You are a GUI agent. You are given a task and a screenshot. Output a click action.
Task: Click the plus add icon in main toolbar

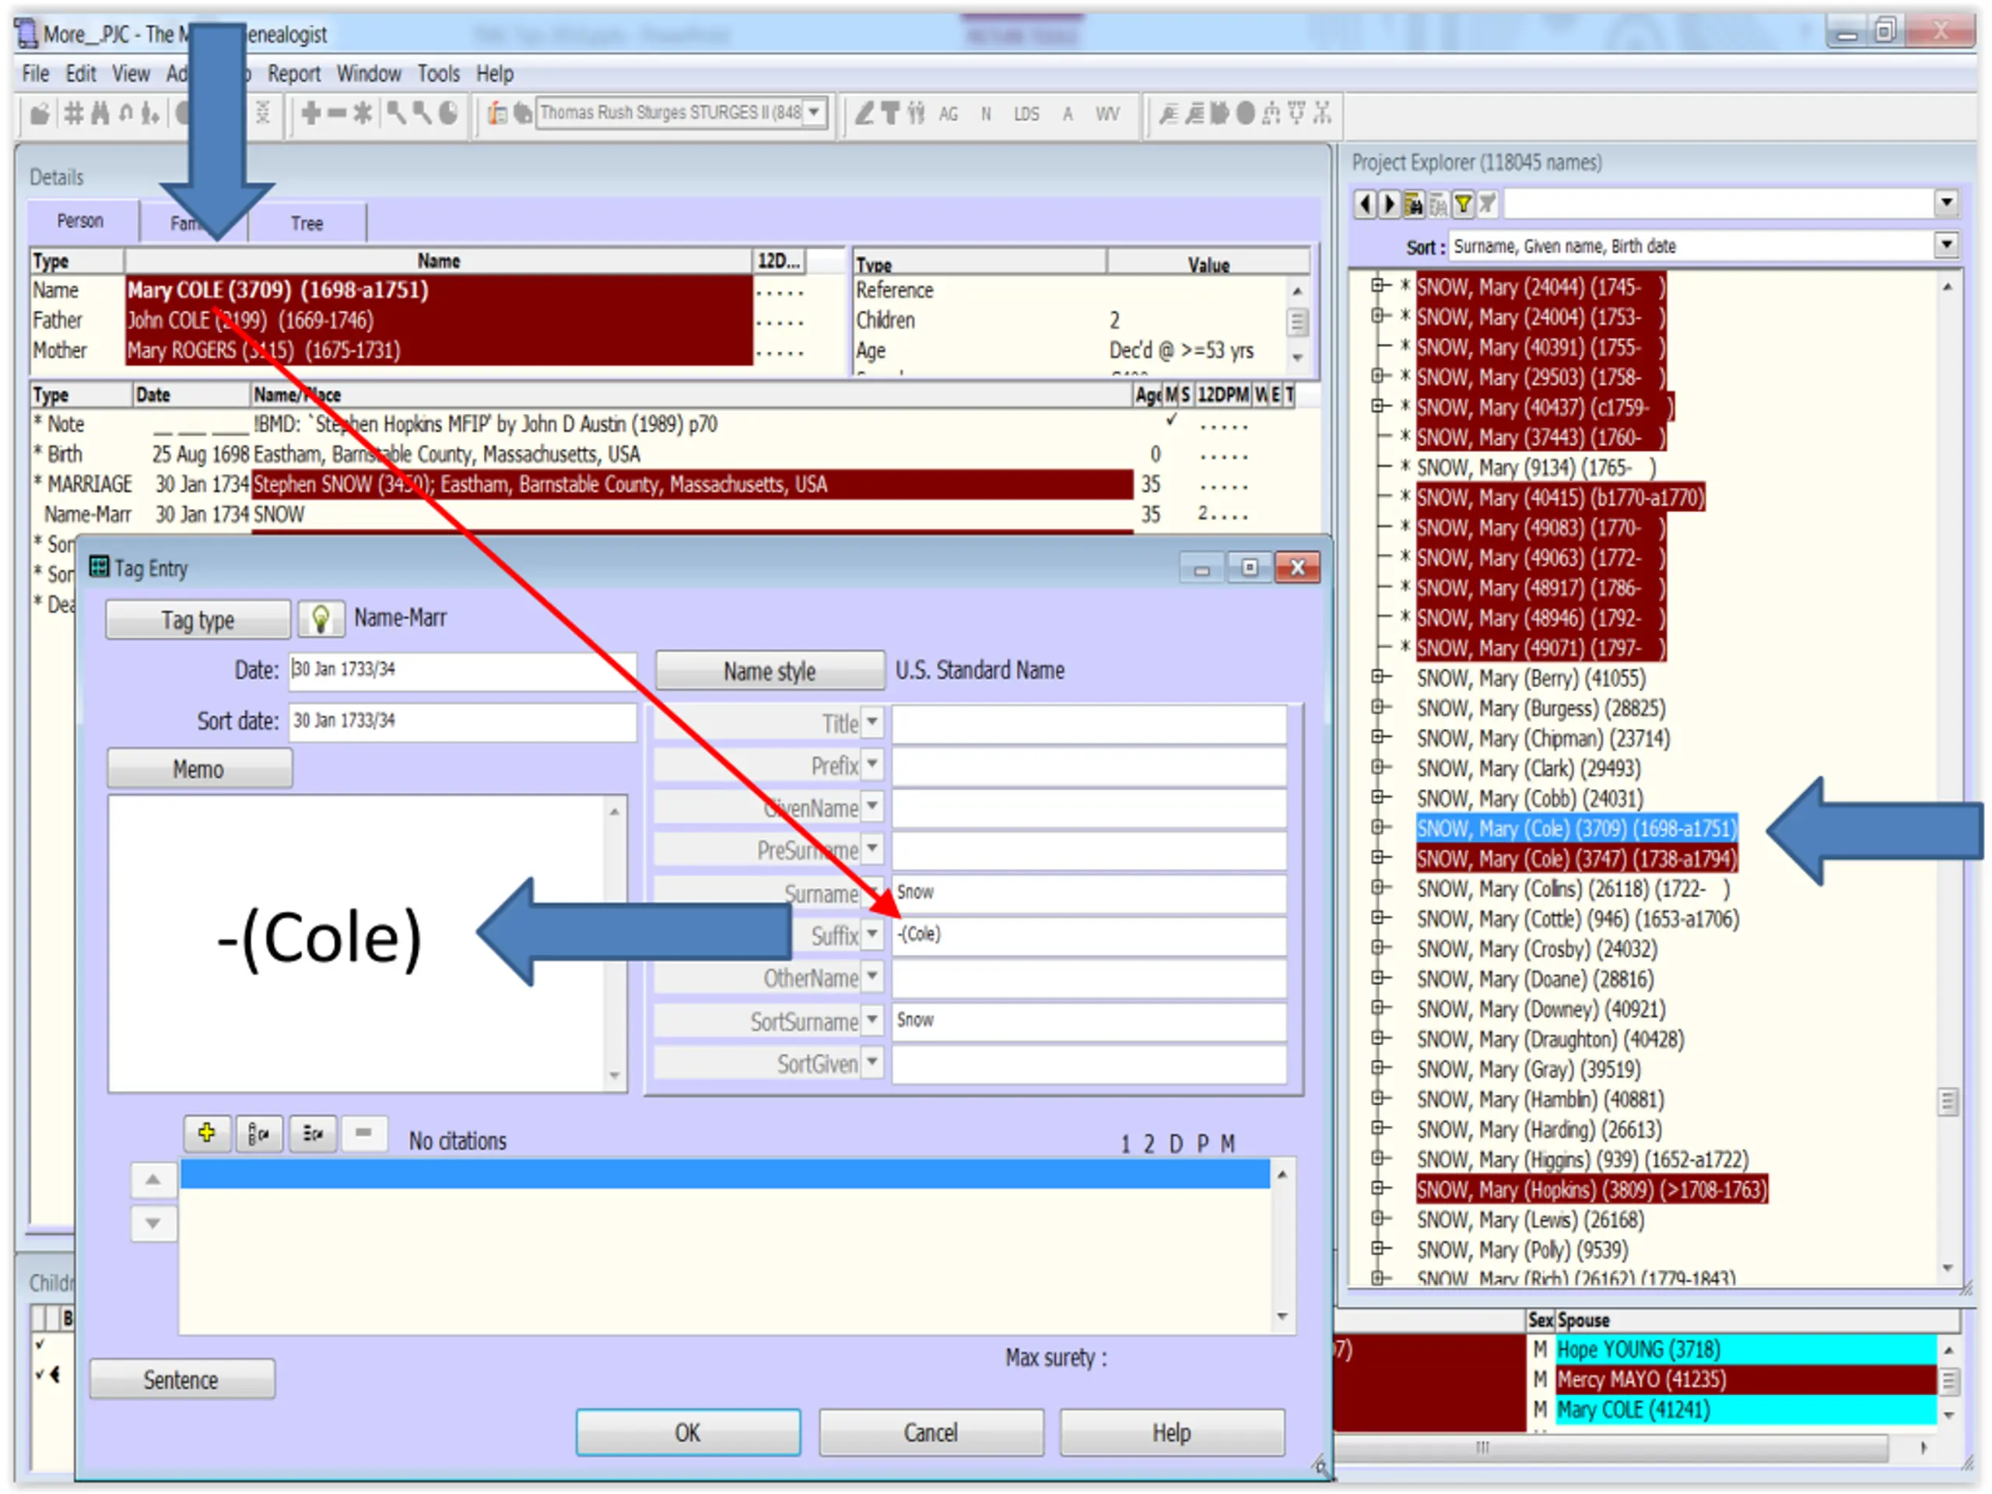311,114
